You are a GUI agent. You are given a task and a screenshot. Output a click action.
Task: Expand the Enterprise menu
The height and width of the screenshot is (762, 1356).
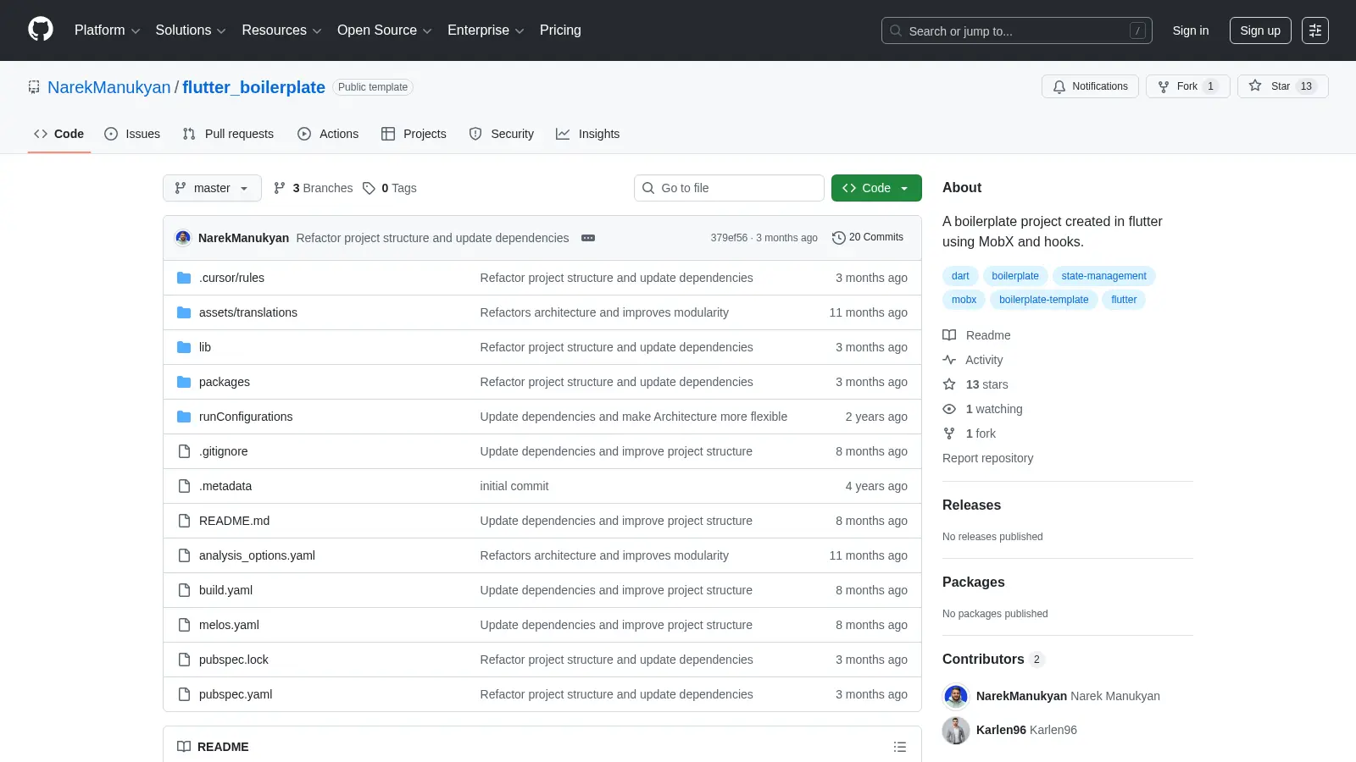(486, 30)
